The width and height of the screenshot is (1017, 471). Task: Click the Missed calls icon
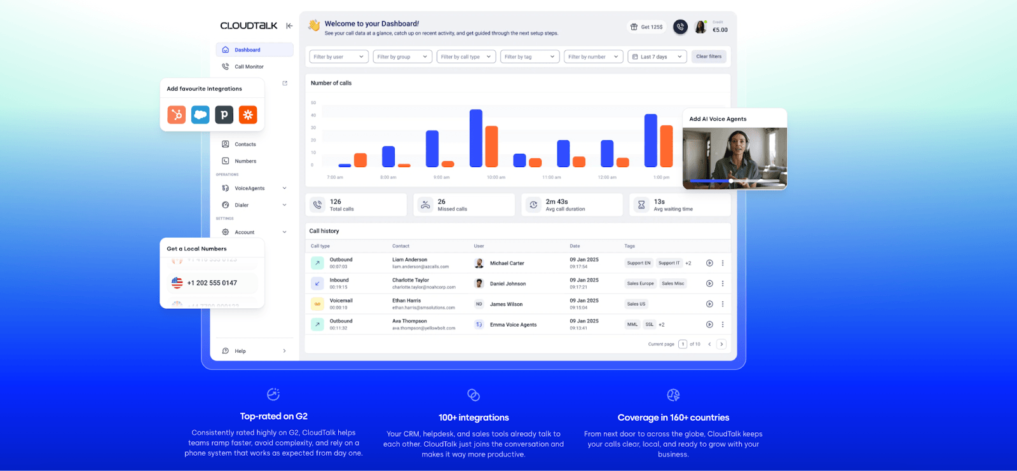pos(425,205)
